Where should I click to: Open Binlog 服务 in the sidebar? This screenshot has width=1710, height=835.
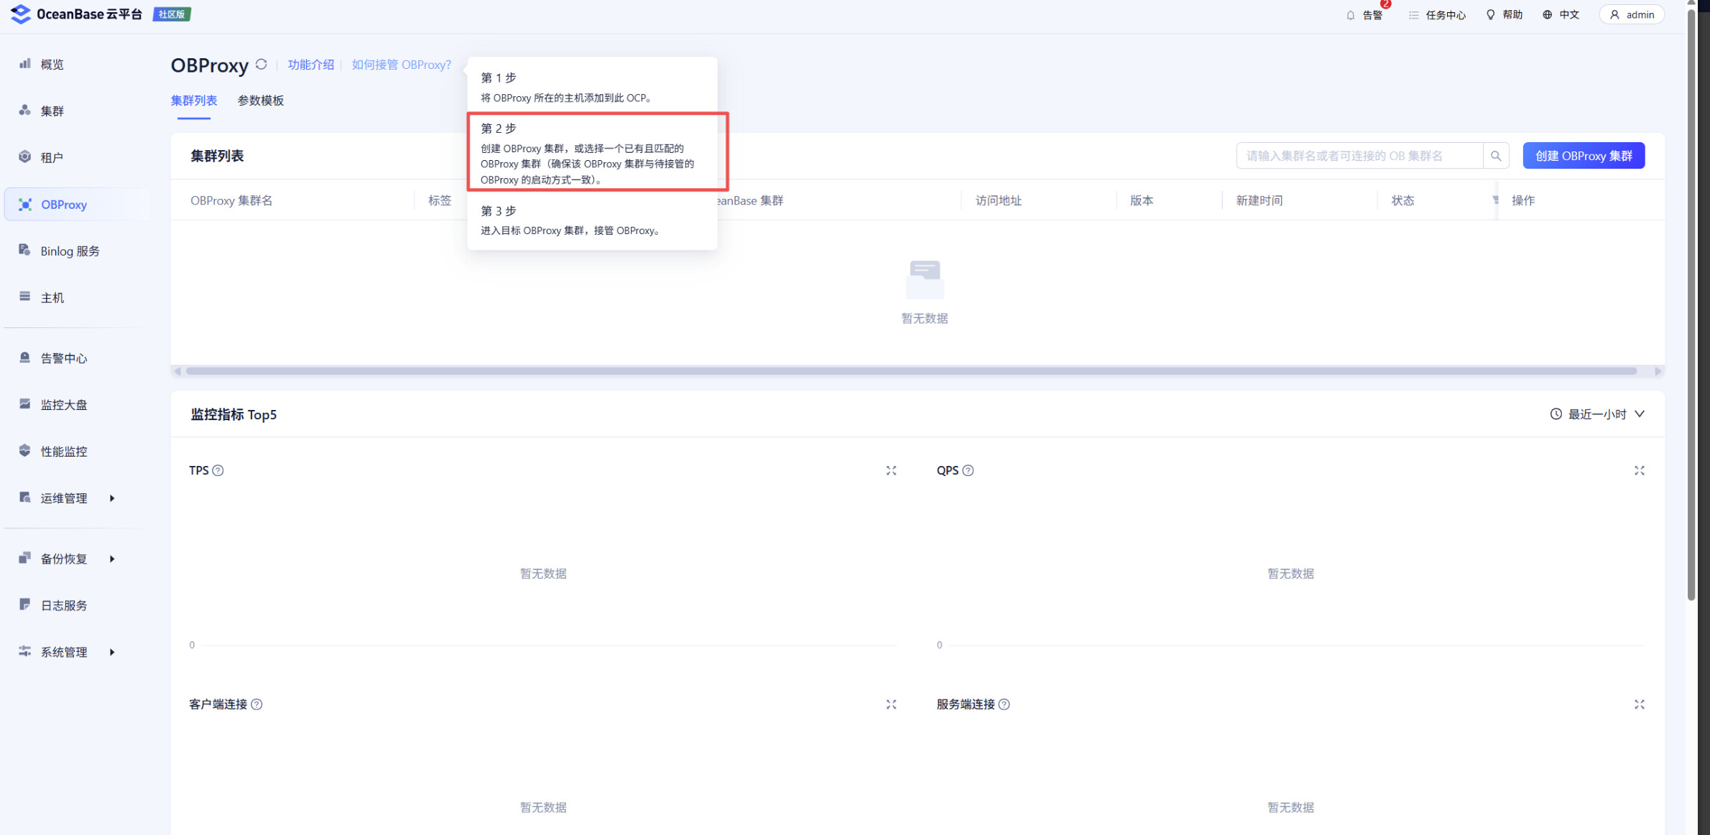[70, 251]
